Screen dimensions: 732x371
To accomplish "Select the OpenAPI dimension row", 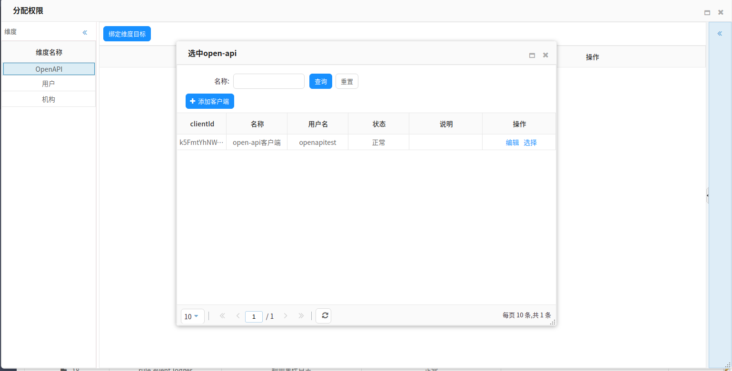I will tap(49, 69).
